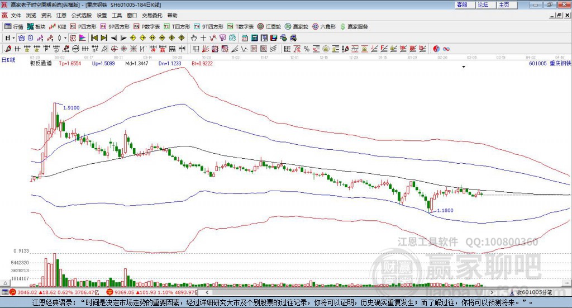Select the Gann fan lines tool

point(206,49)
